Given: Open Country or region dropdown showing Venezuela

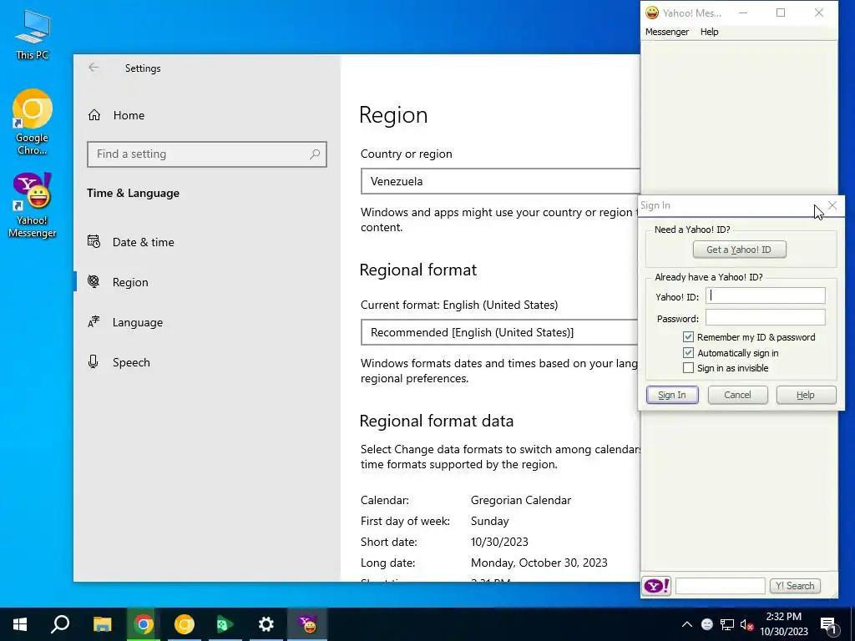Looking at the screenshot, I should coord(500,181).
